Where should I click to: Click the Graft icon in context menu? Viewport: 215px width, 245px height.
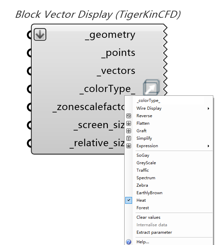point(129,131)
